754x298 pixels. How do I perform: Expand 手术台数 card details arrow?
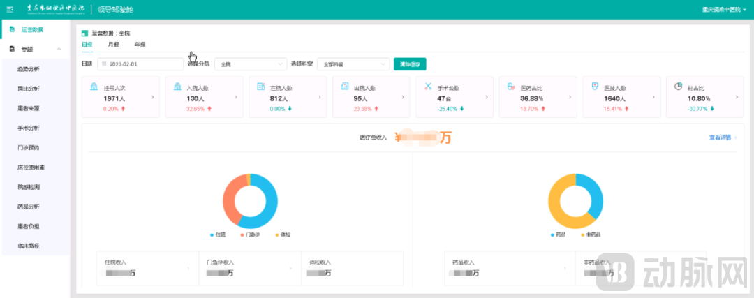(x=487, y=97)
